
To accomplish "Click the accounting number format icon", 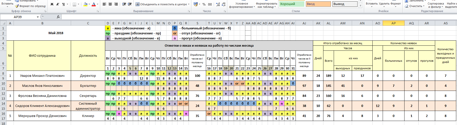I will [196, 4].
